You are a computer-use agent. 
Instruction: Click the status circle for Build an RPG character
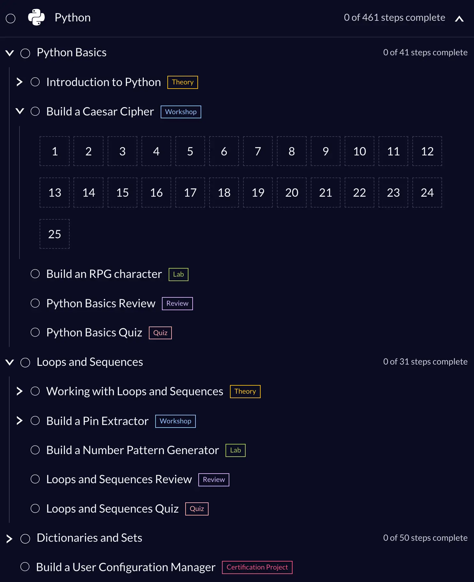click(x=35, y=274)
